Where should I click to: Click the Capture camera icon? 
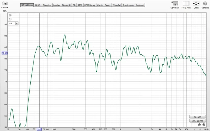point(4,3)
